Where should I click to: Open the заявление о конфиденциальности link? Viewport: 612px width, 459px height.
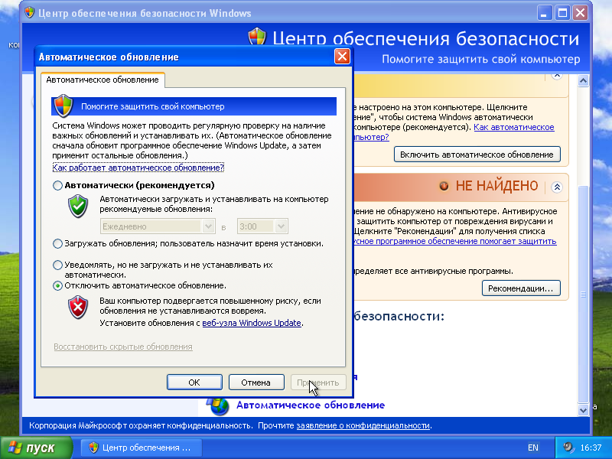click(363, 425)
